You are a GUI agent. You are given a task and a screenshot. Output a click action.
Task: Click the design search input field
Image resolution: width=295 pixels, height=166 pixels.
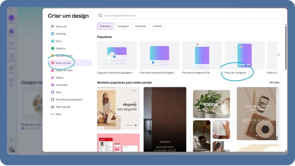pyautogui.click(x=189, y=16)
